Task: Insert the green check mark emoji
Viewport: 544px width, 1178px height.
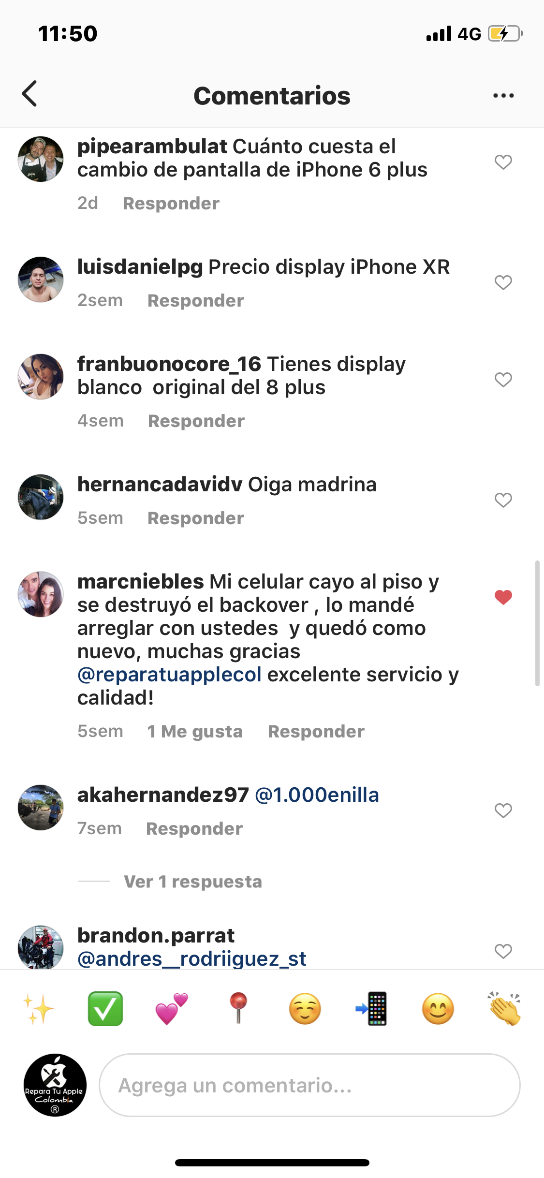Action: pyautogui.click(x=105, y=1009)
